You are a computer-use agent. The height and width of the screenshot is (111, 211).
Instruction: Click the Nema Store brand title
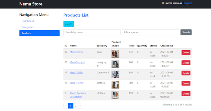pos(31,4)
